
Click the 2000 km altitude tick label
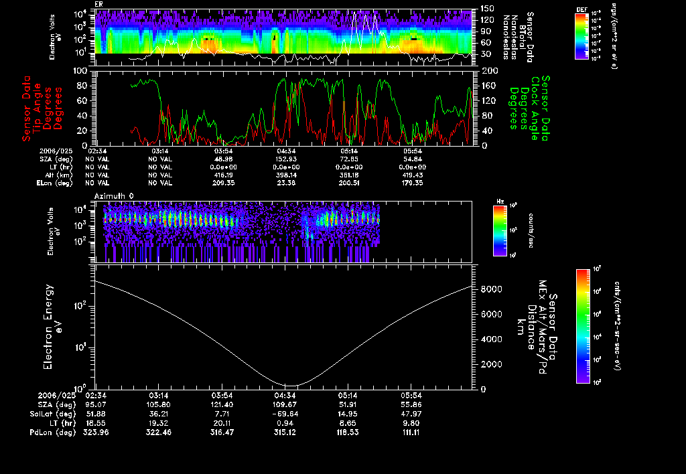click(x=491, y=364)
